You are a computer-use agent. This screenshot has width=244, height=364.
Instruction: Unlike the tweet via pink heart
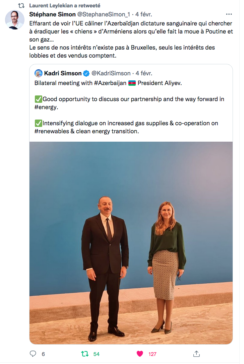(140, 354)
